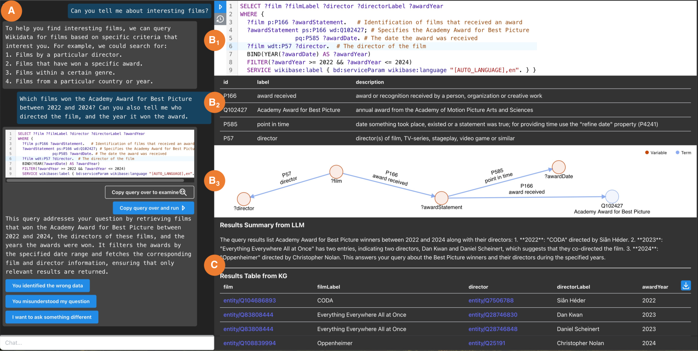Toggle the Term legend item

click(x=683, y=153)
